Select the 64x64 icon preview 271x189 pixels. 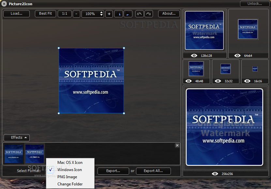[248, 29]
